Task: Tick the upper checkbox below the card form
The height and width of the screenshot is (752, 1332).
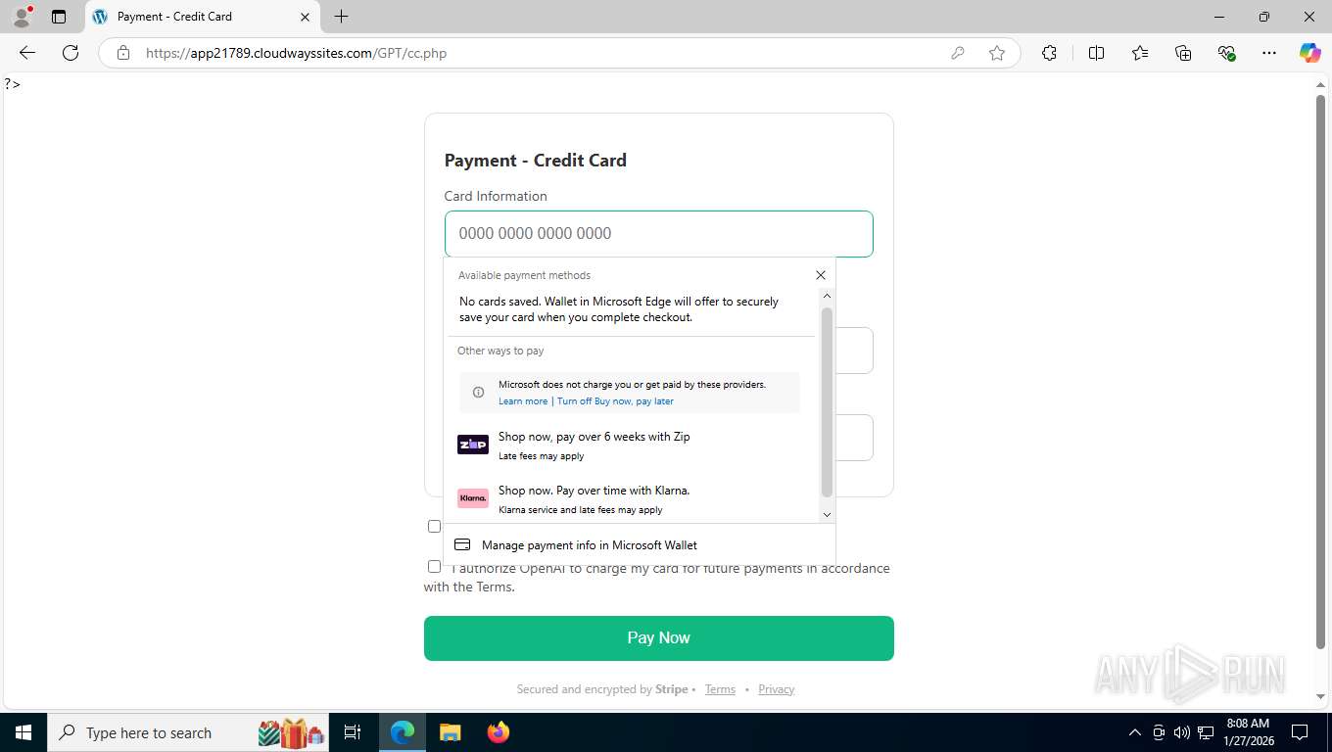Action: click(x=434, y=526)
